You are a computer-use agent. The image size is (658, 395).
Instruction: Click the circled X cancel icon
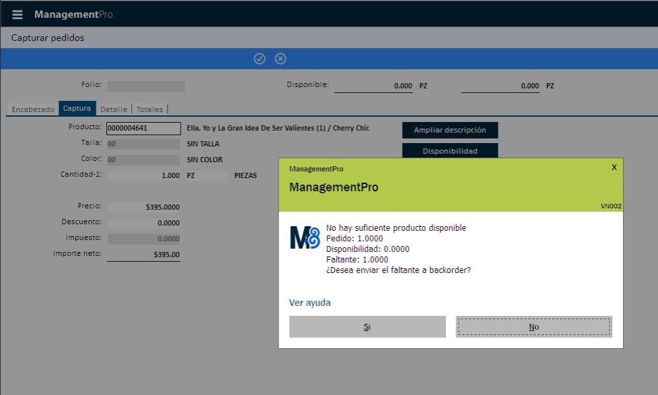(280, 59)
